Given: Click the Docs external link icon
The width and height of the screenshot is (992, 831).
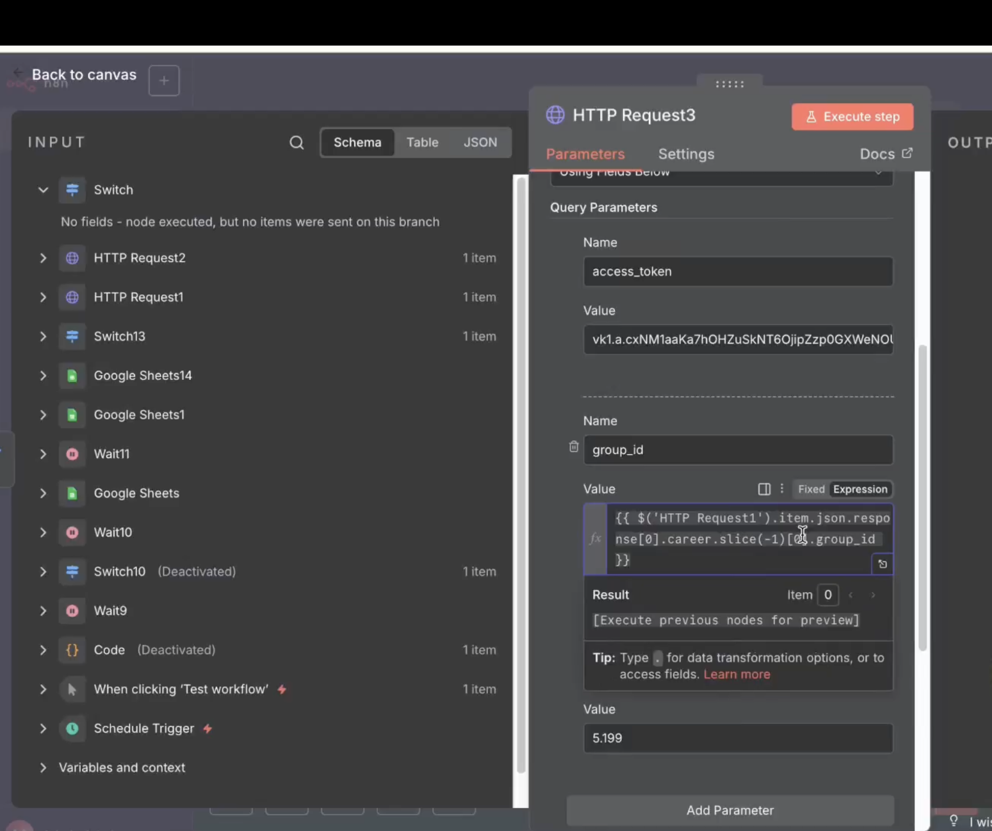Looking at the screenshot, I should [x=907, y=153].
